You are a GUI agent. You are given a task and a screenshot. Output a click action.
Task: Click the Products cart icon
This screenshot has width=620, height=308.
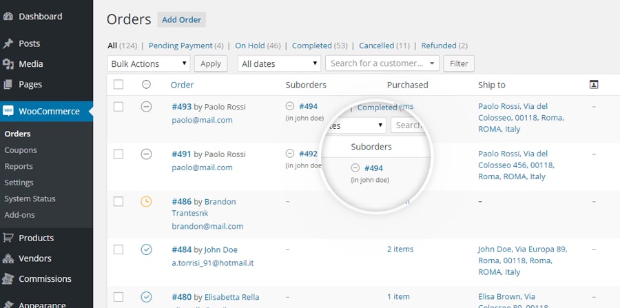click(x=8, y=238)
